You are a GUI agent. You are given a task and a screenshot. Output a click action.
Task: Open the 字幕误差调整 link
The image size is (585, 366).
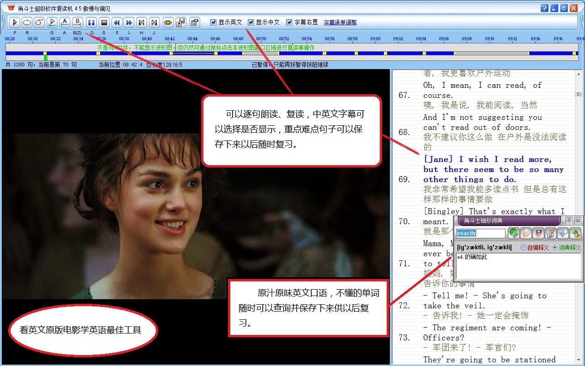click(x=340, y=22)
